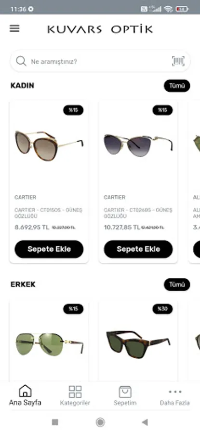Open the hamburger menu icon
This screenshot has height=434, width=200.
pyautogui.click(x=14, y=28)
